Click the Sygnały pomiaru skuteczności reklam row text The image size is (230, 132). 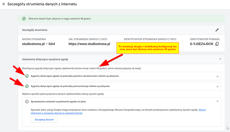coord(75,76)
